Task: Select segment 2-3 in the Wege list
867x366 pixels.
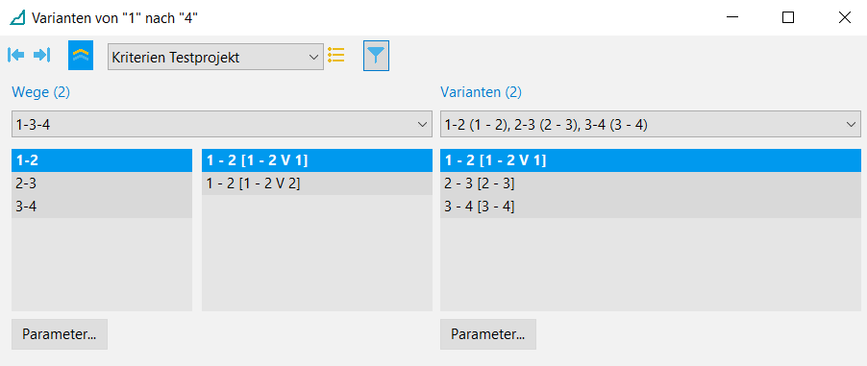Action: tap(102, 183)
